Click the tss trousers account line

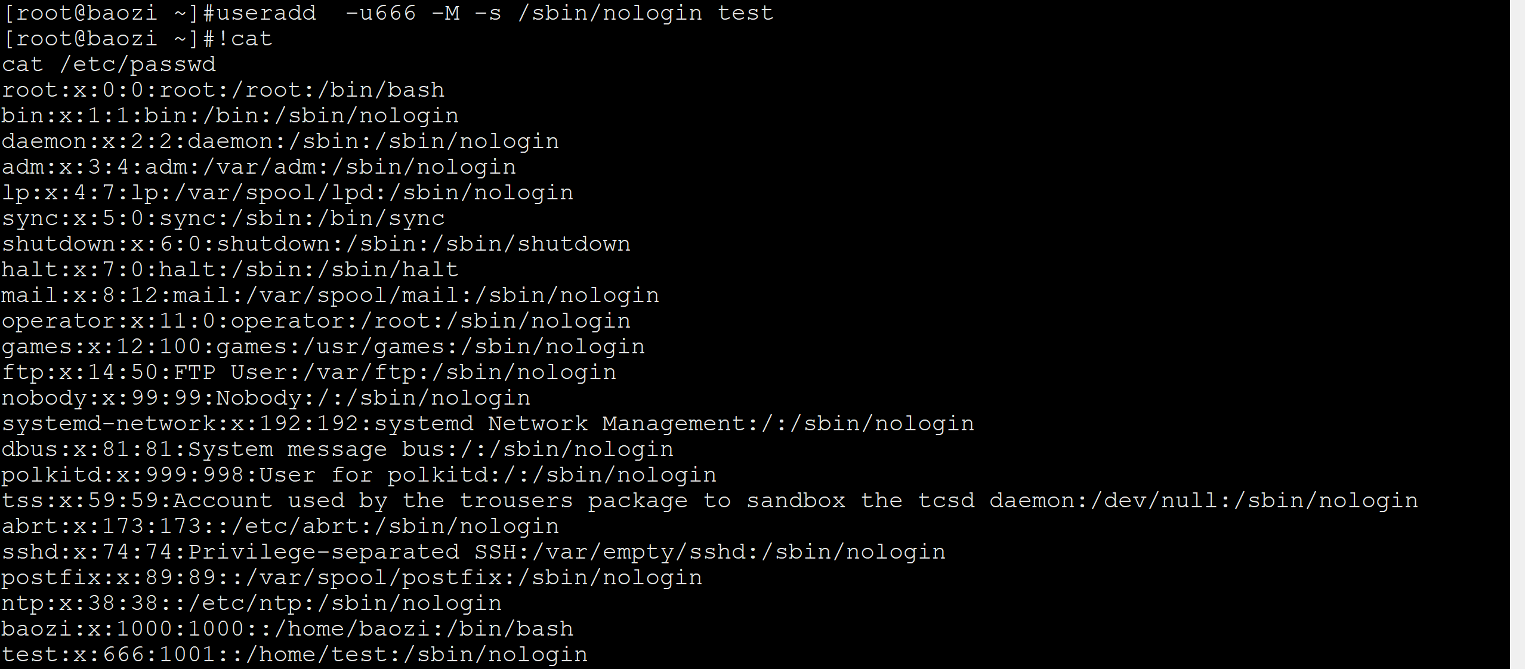(709, 501)
